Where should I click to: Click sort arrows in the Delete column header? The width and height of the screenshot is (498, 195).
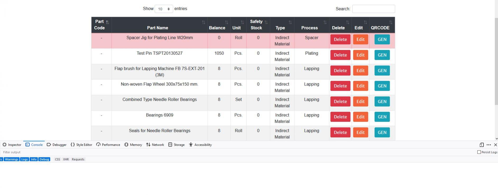tap(348, 22)
